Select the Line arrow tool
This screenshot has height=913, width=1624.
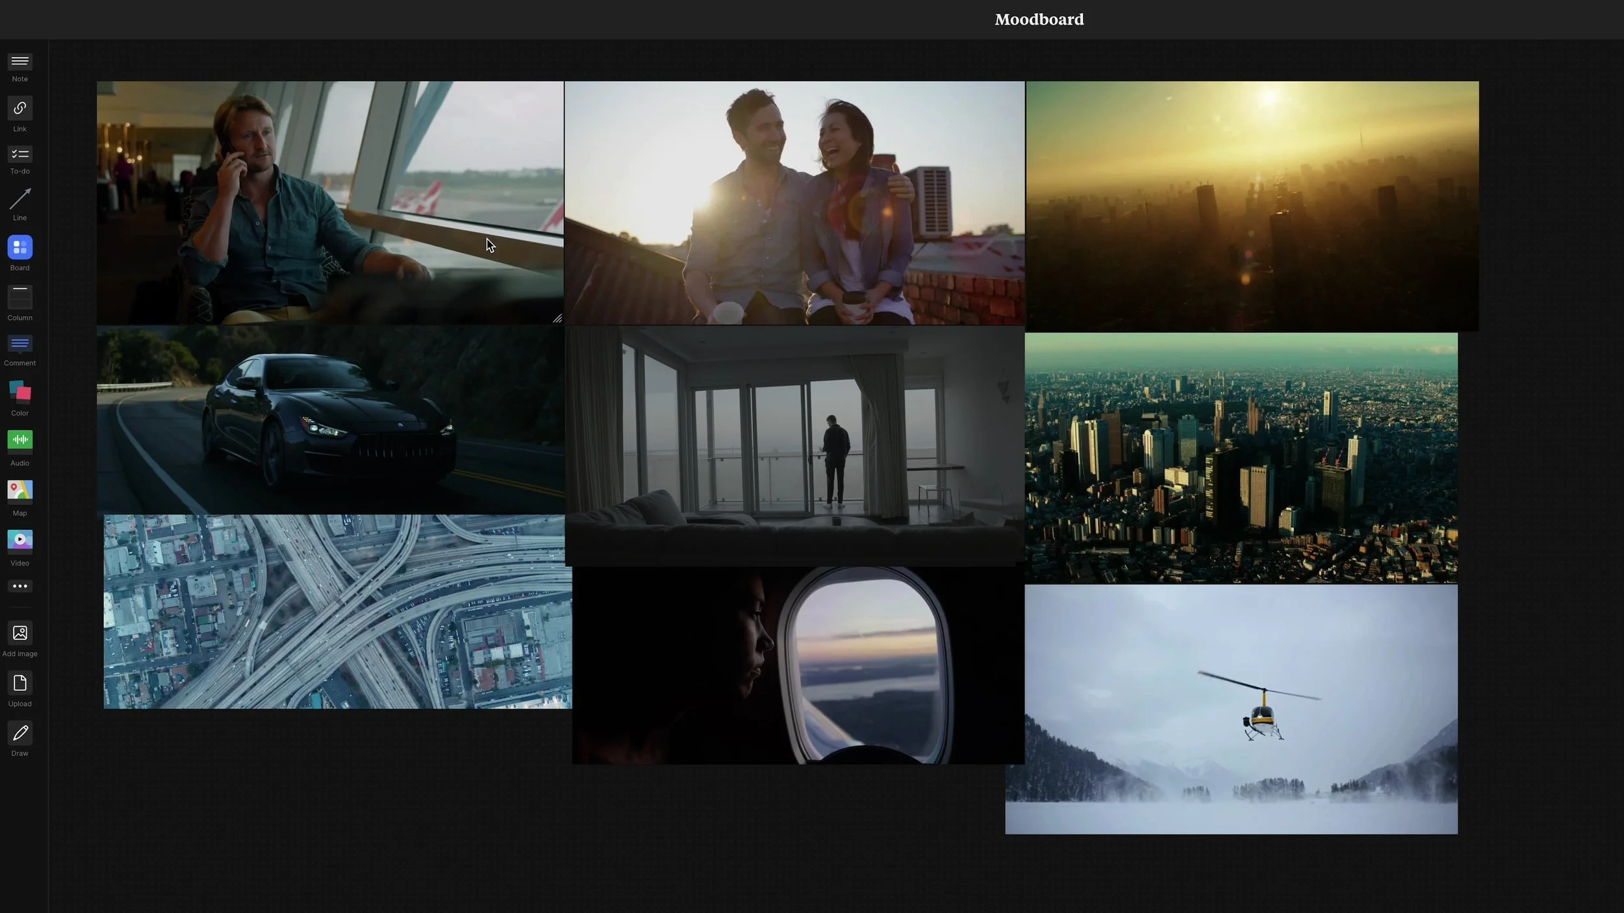pyautogui.click(x=19, y=199)
